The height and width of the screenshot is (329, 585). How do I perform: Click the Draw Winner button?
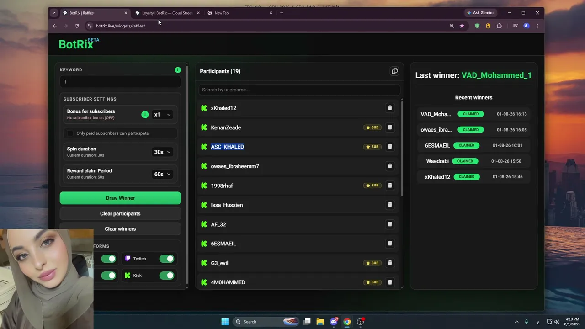tap(120, 198)
